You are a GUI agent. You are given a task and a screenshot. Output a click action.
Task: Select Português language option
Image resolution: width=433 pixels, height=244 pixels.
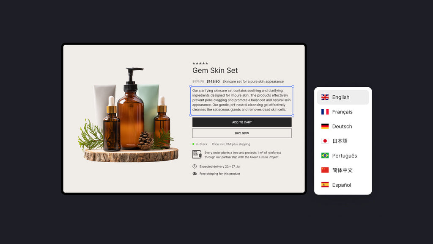[344, 155]
